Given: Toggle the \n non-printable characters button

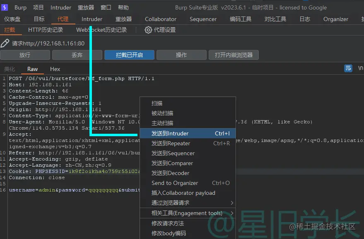Looking at the screenshot, I should (360, 68).
